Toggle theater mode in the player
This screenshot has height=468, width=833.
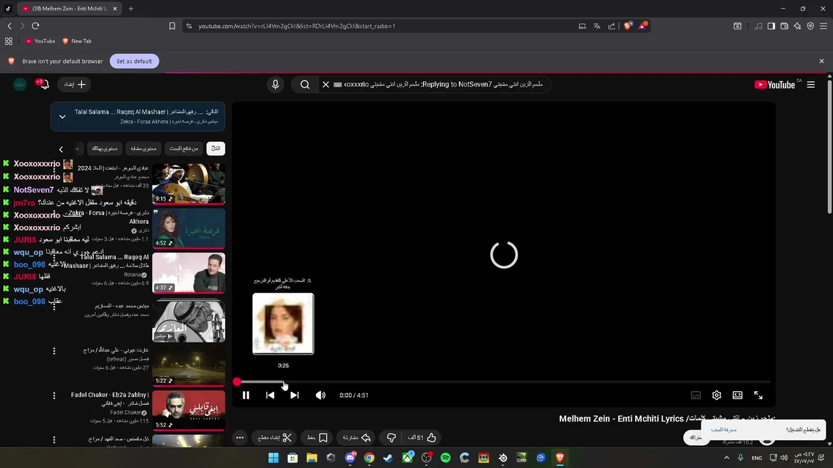coord(737,395)
